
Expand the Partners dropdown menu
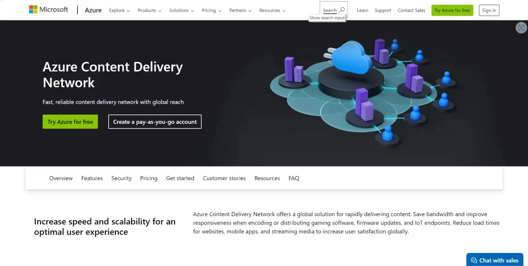click(x=240, y=10)
